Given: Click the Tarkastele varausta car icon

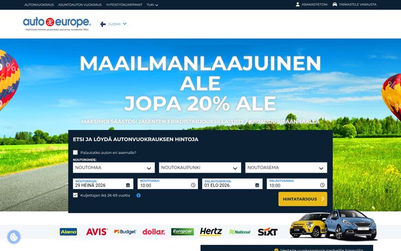Looking at the screenshot, I should [335, 4].
